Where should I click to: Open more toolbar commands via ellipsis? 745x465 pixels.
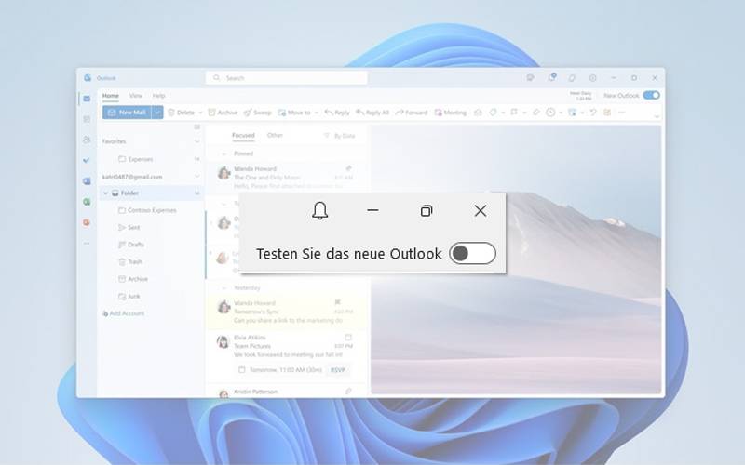[x=621, y=113]
